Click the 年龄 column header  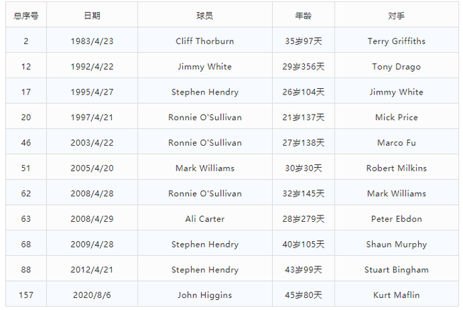[x=303, y=15]
